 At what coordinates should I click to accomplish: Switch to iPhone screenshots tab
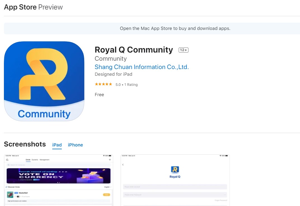75,145
